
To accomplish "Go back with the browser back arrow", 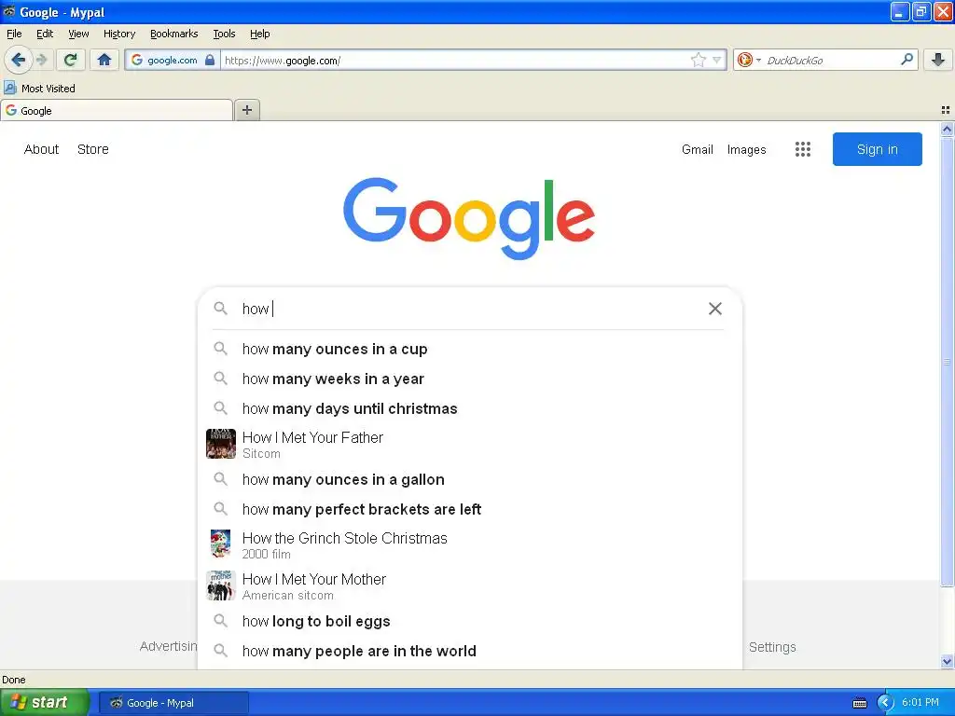I will 18,60.
